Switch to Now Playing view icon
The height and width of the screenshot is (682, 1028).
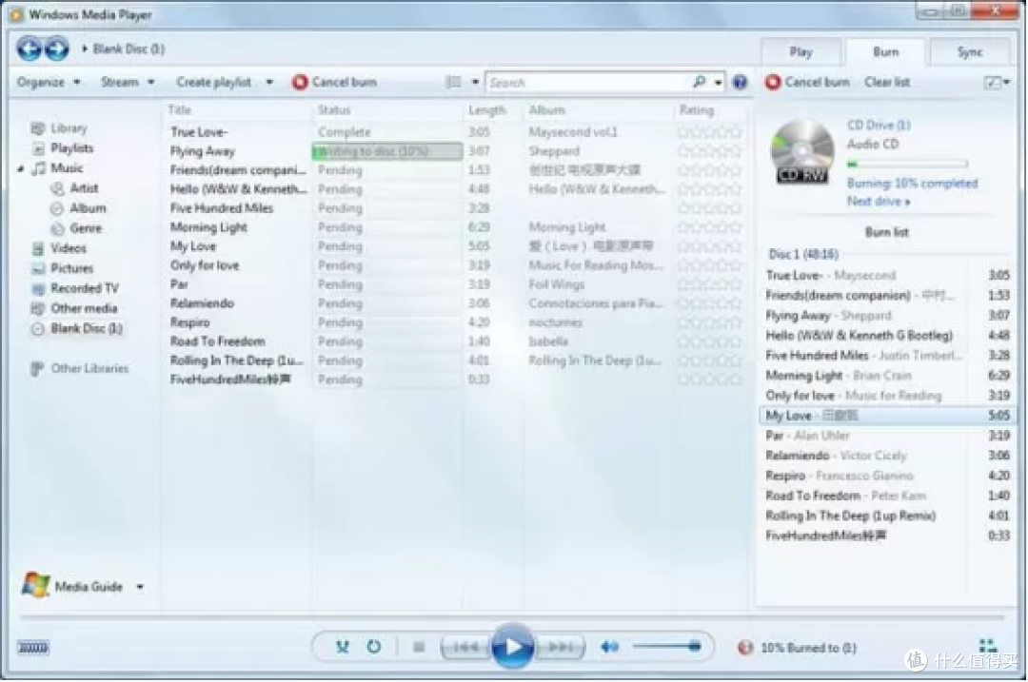click(x=988, y=647)
